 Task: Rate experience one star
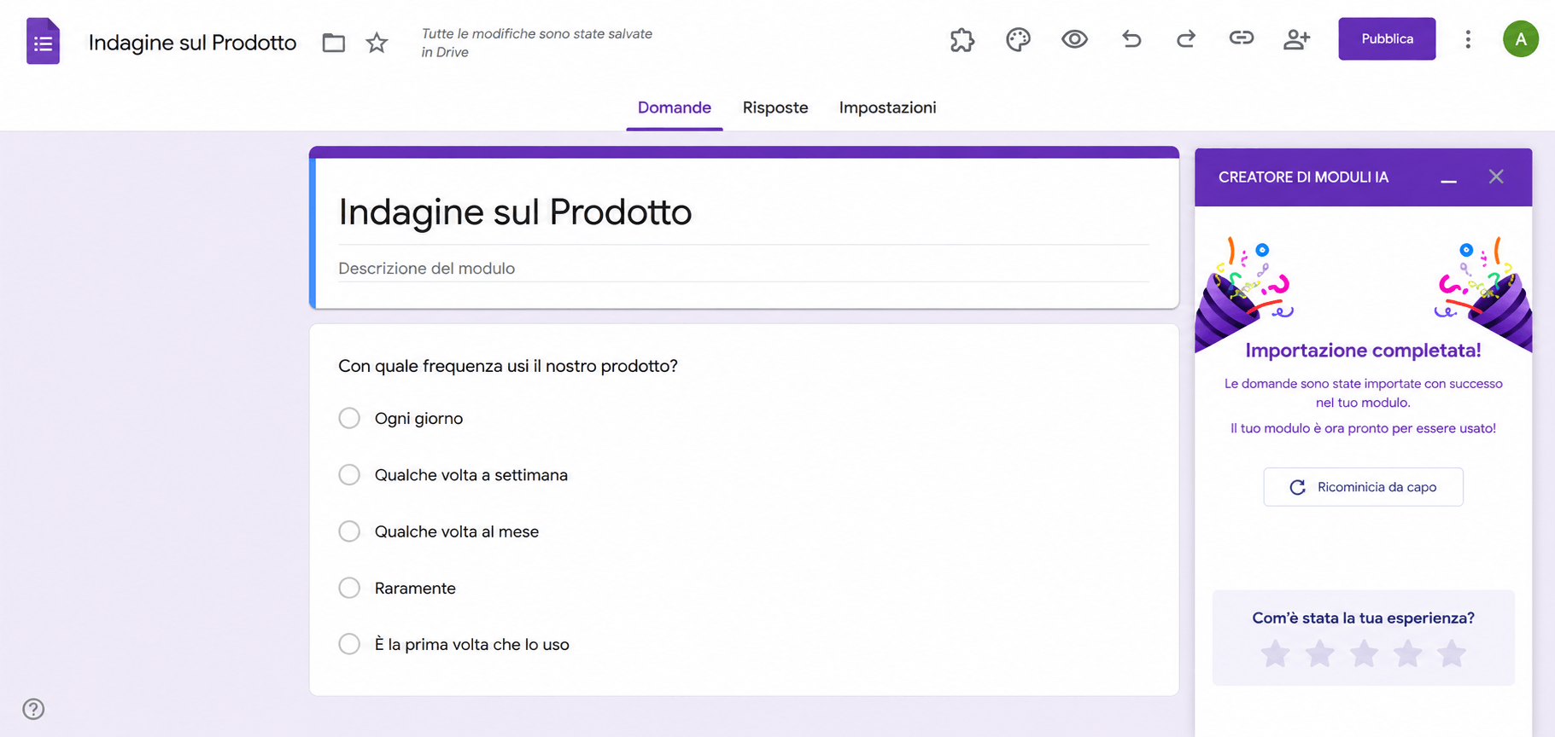pyautogui.click(x=1276, y=654)
